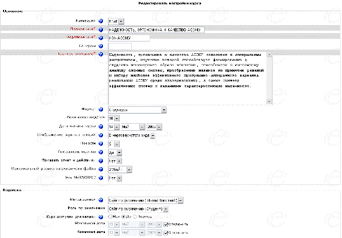Open maximum upload file size dropdown
Image resolution: width=342 pixels, height=238 pixels.
pyautogui.click(x=120, y=170)
